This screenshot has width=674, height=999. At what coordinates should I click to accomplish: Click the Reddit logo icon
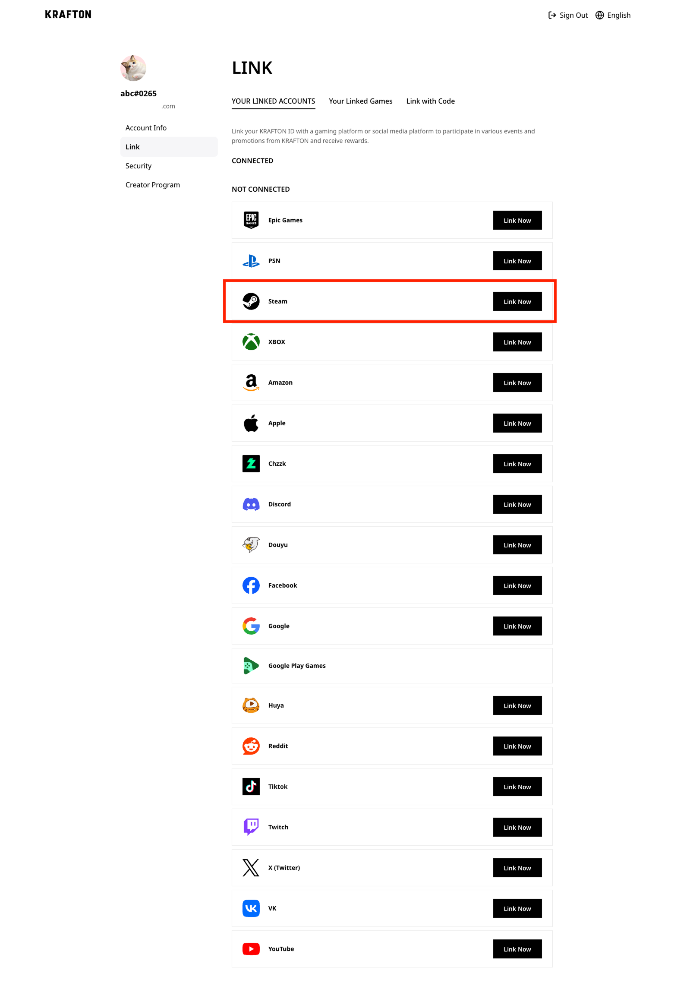[251, 746]
